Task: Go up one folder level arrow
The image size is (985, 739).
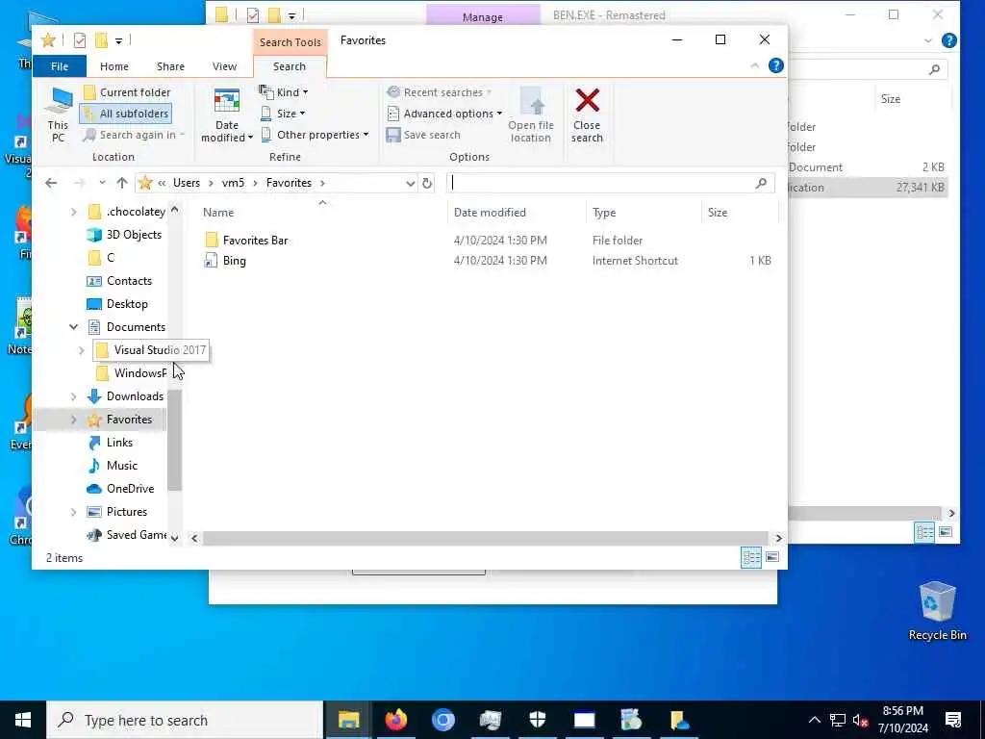Action: pos(122,183)
